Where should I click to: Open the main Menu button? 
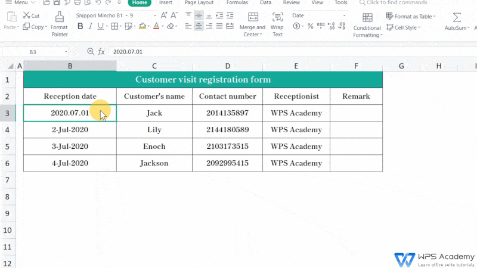point(20,2)
